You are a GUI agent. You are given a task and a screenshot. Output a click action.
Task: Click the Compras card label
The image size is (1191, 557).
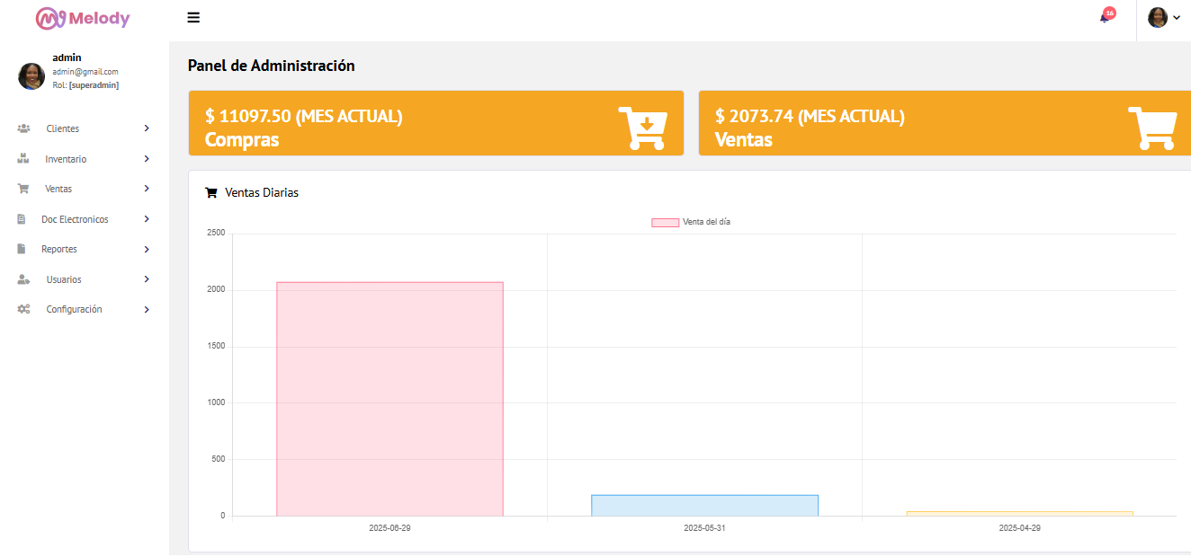242,139
